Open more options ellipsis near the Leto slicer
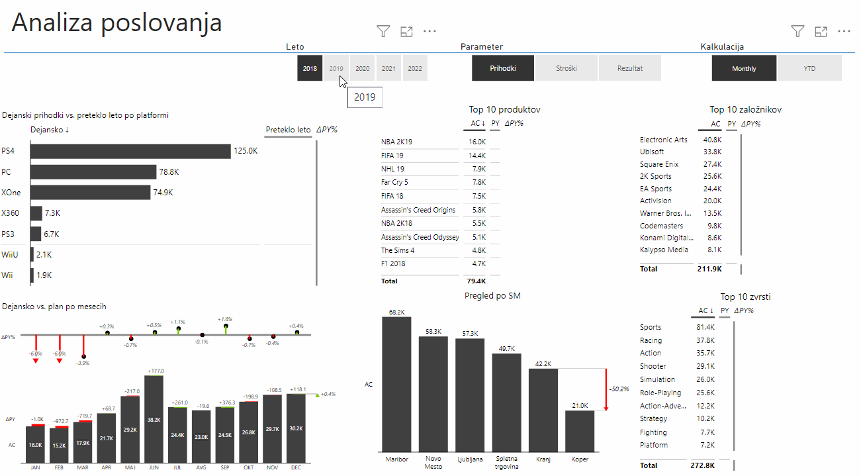 pos(430,31)
